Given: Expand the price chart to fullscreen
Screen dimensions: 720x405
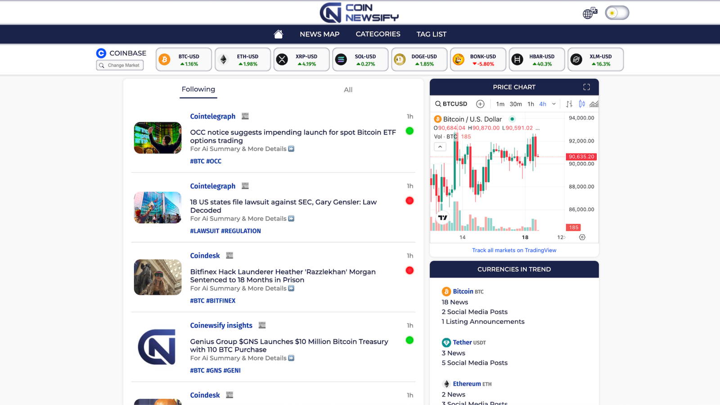Looking at the screenshot, I should click(x=586, y=87).
